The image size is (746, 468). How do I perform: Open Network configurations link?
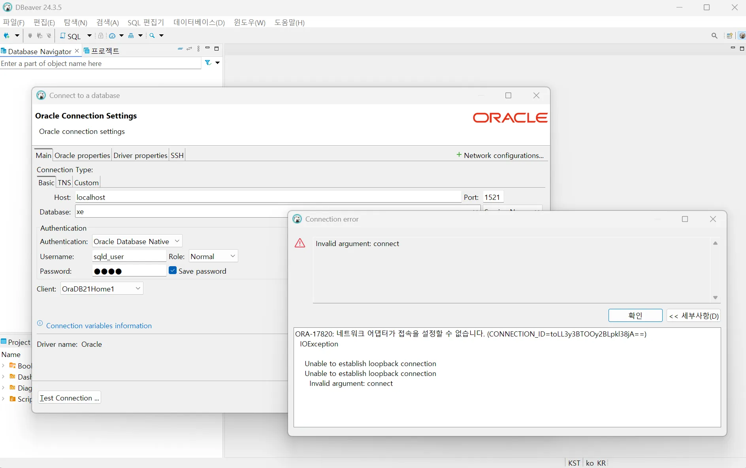click(x=500, y=155)
